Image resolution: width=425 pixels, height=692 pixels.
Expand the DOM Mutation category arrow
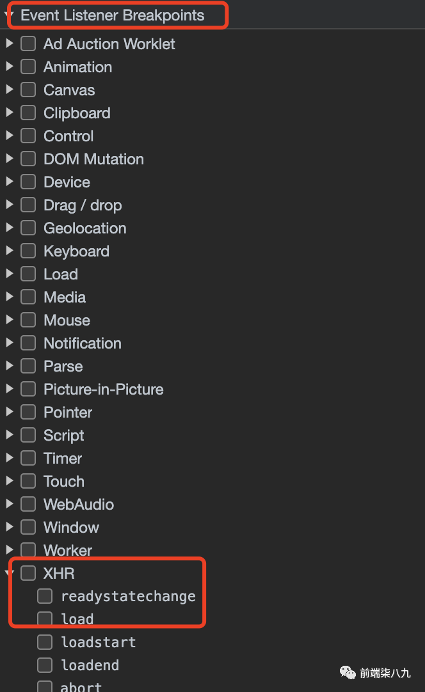9,159
